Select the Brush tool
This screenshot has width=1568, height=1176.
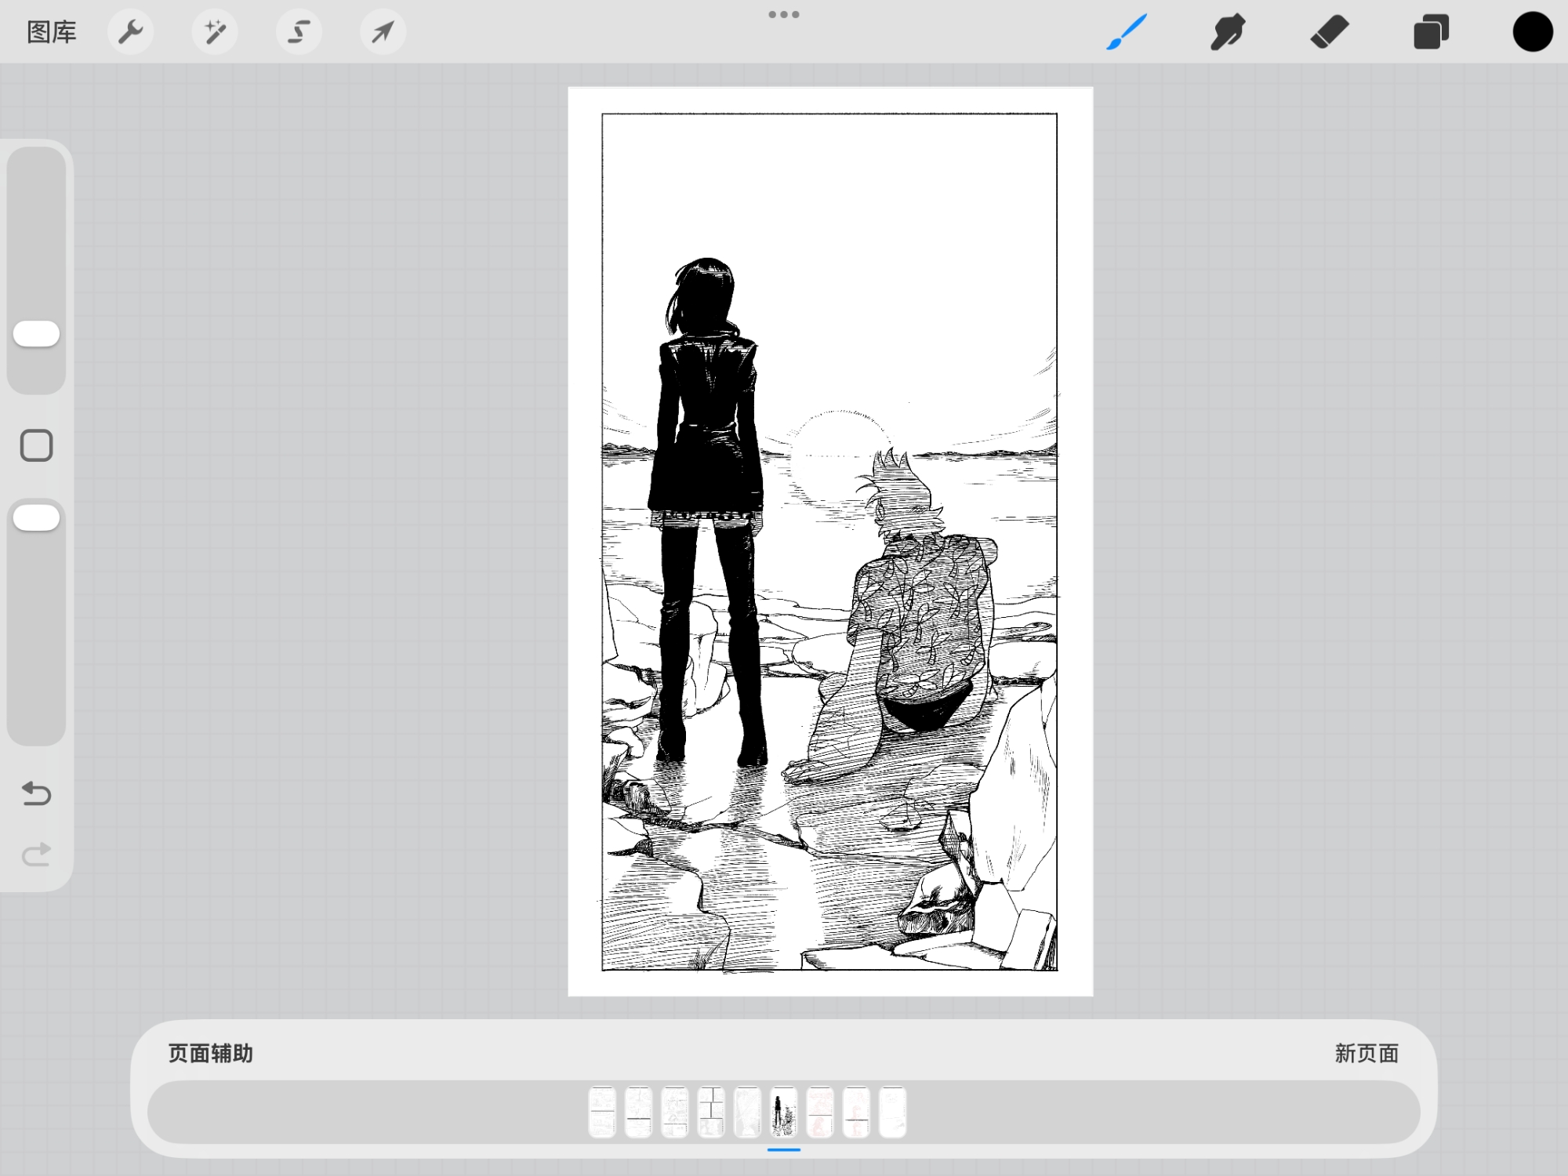click(1127, 32)
